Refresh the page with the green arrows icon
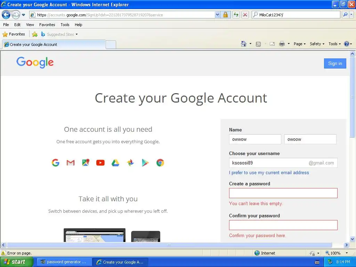 pos(236,15)
